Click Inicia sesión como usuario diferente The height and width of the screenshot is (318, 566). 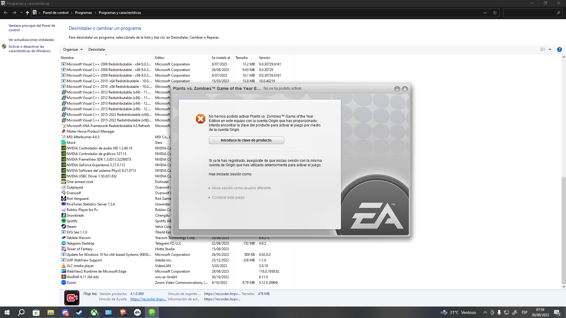[241, 188]
